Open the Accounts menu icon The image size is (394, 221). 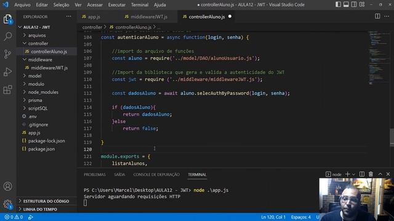7,187
